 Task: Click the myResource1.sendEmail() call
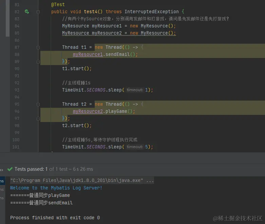click(105, 54)
